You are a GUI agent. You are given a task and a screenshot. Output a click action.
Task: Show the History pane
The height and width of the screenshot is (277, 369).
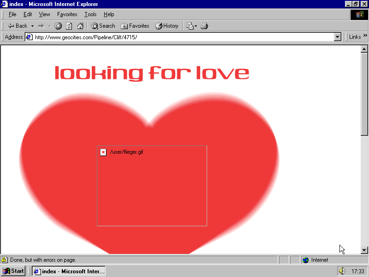pyautogui.click(x=167, y=26)
